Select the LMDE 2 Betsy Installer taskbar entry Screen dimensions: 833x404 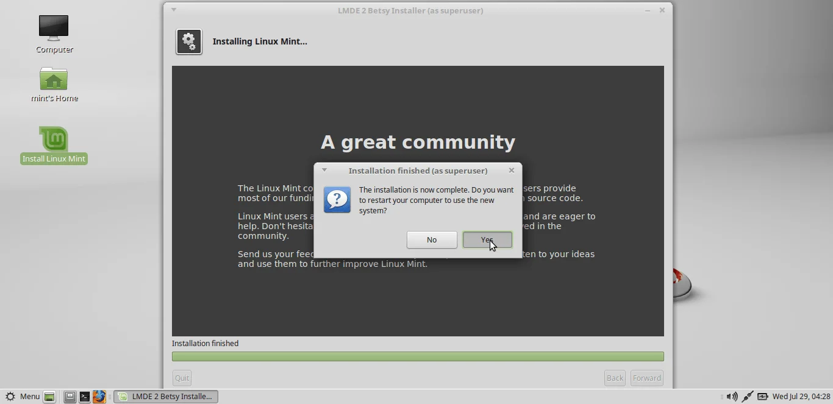pos(165,397)
